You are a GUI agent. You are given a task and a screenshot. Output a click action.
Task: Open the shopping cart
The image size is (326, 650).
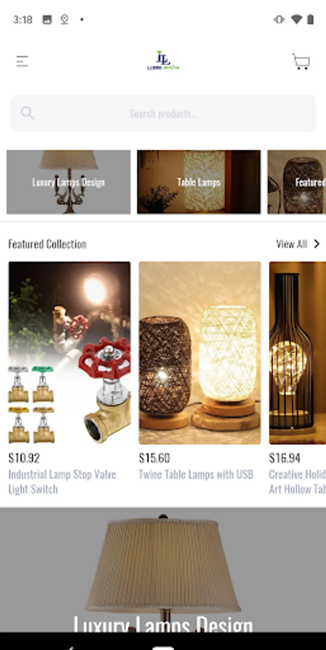(301, 61)
